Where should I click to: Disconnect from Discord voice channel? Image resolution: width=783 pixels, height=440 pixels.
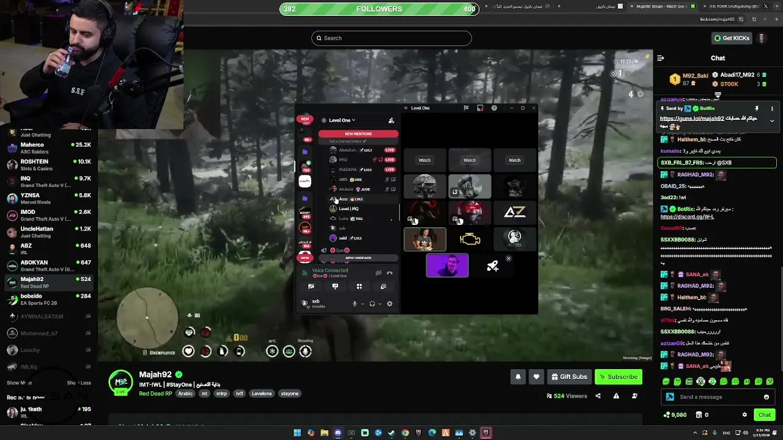click(x=390, y=273)
